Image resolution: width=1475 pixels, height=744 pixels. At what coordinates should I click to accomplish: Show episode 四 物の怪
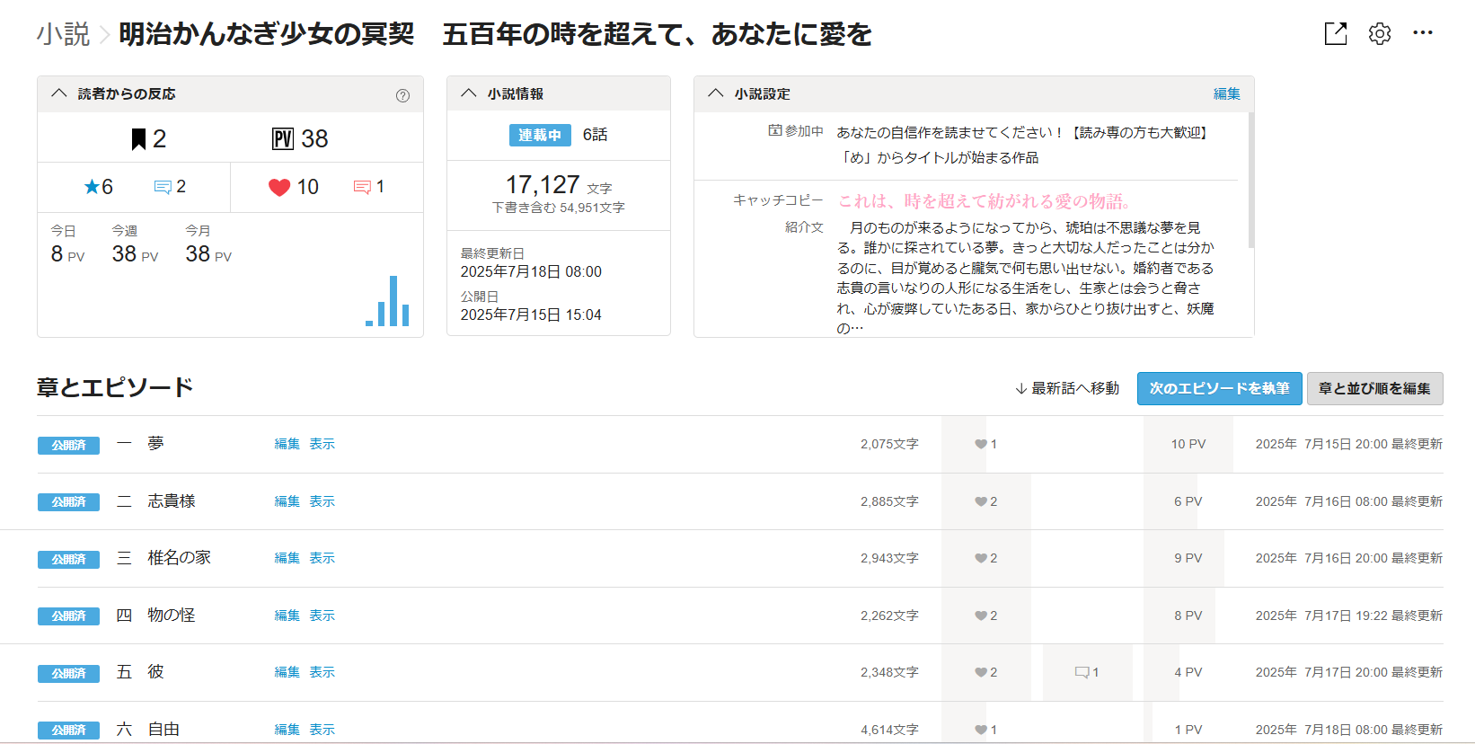(x=322, y=616)
